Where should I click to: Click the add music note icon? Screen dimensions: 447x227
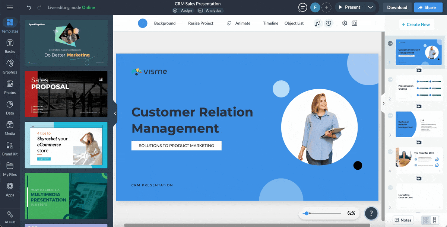[x=317, y=23]
